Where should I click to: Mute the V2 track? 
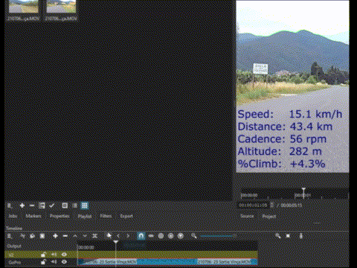point(54,255)
